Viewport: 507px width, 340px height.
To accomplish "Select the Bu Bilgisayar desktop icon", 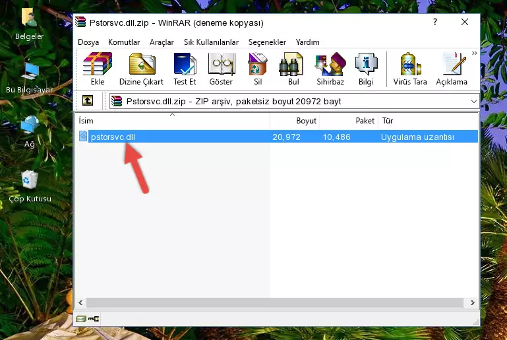I will pos(29,78).
